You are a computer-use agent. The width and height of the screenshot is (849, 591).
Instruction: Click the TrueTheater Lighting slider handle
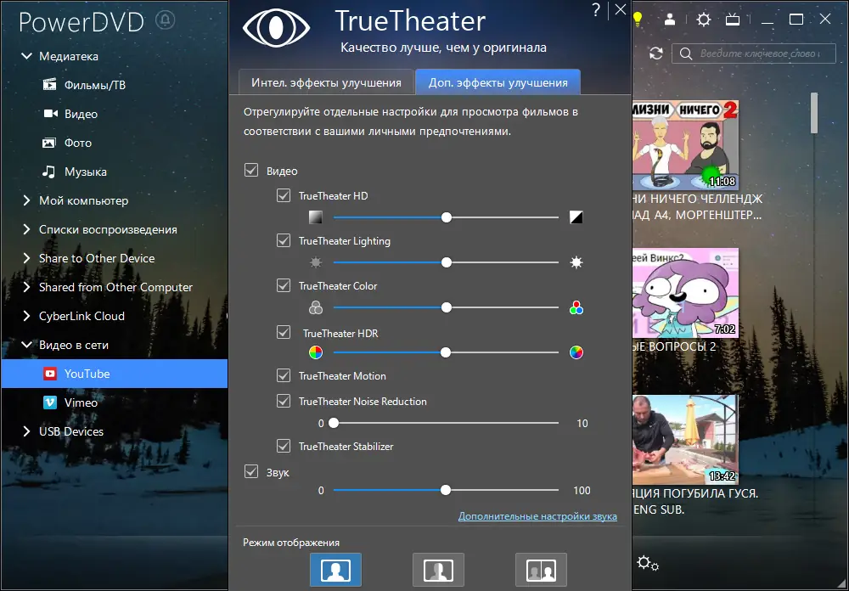[447, 262]
